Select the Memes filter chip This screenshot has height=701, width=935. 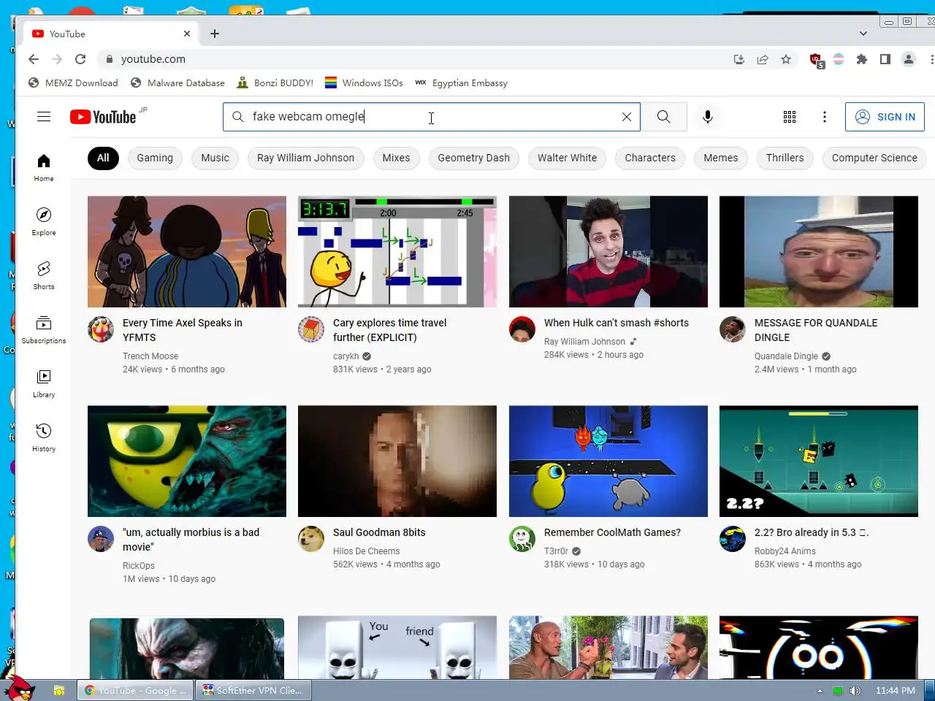tap(721, 158)
